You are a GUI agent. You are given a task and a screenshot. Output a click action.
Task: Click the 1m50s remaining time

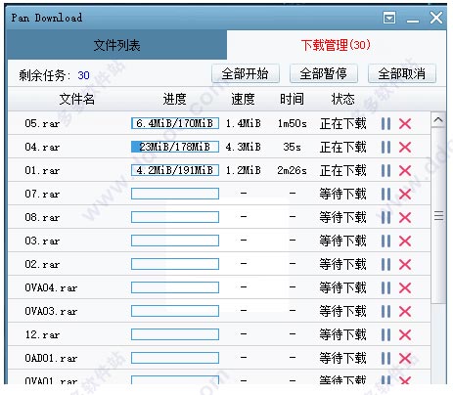coord(293,123)
